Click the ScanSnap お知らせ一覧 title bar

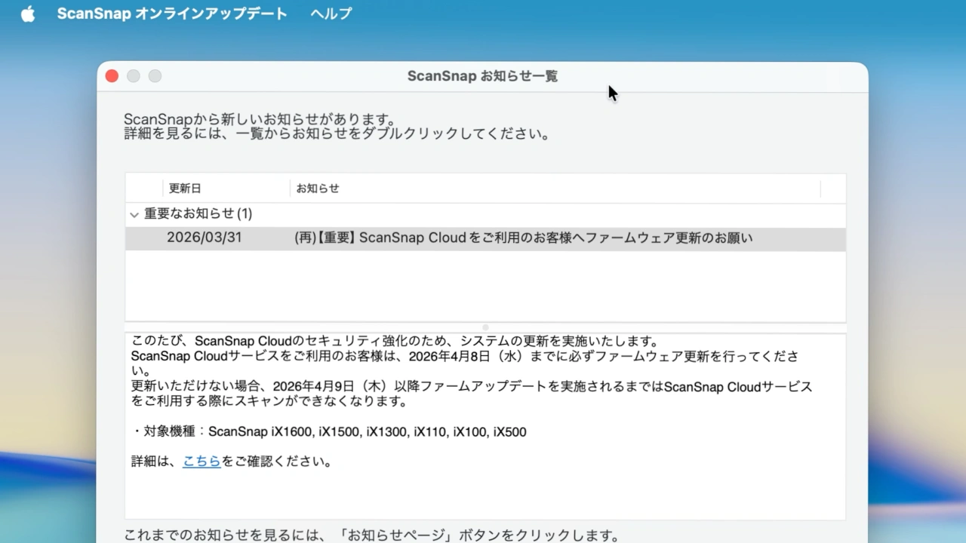click(482, 75)
